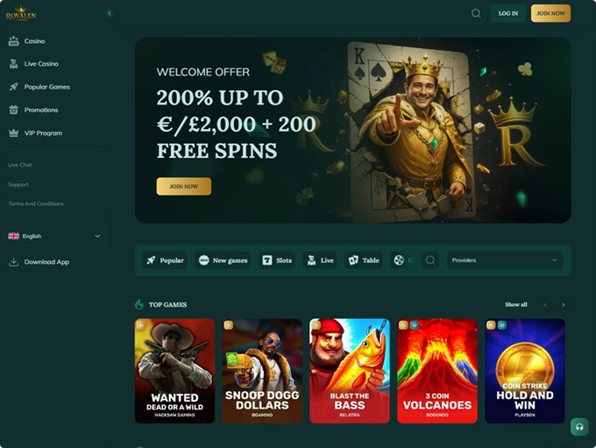This screenshot has width=596, height=448.
Task: Click Join Now on welcome banner
Action: [184, 187]
